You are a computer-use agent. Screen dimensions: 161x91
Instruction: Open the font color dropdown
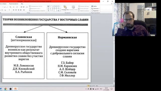[10, 10]
